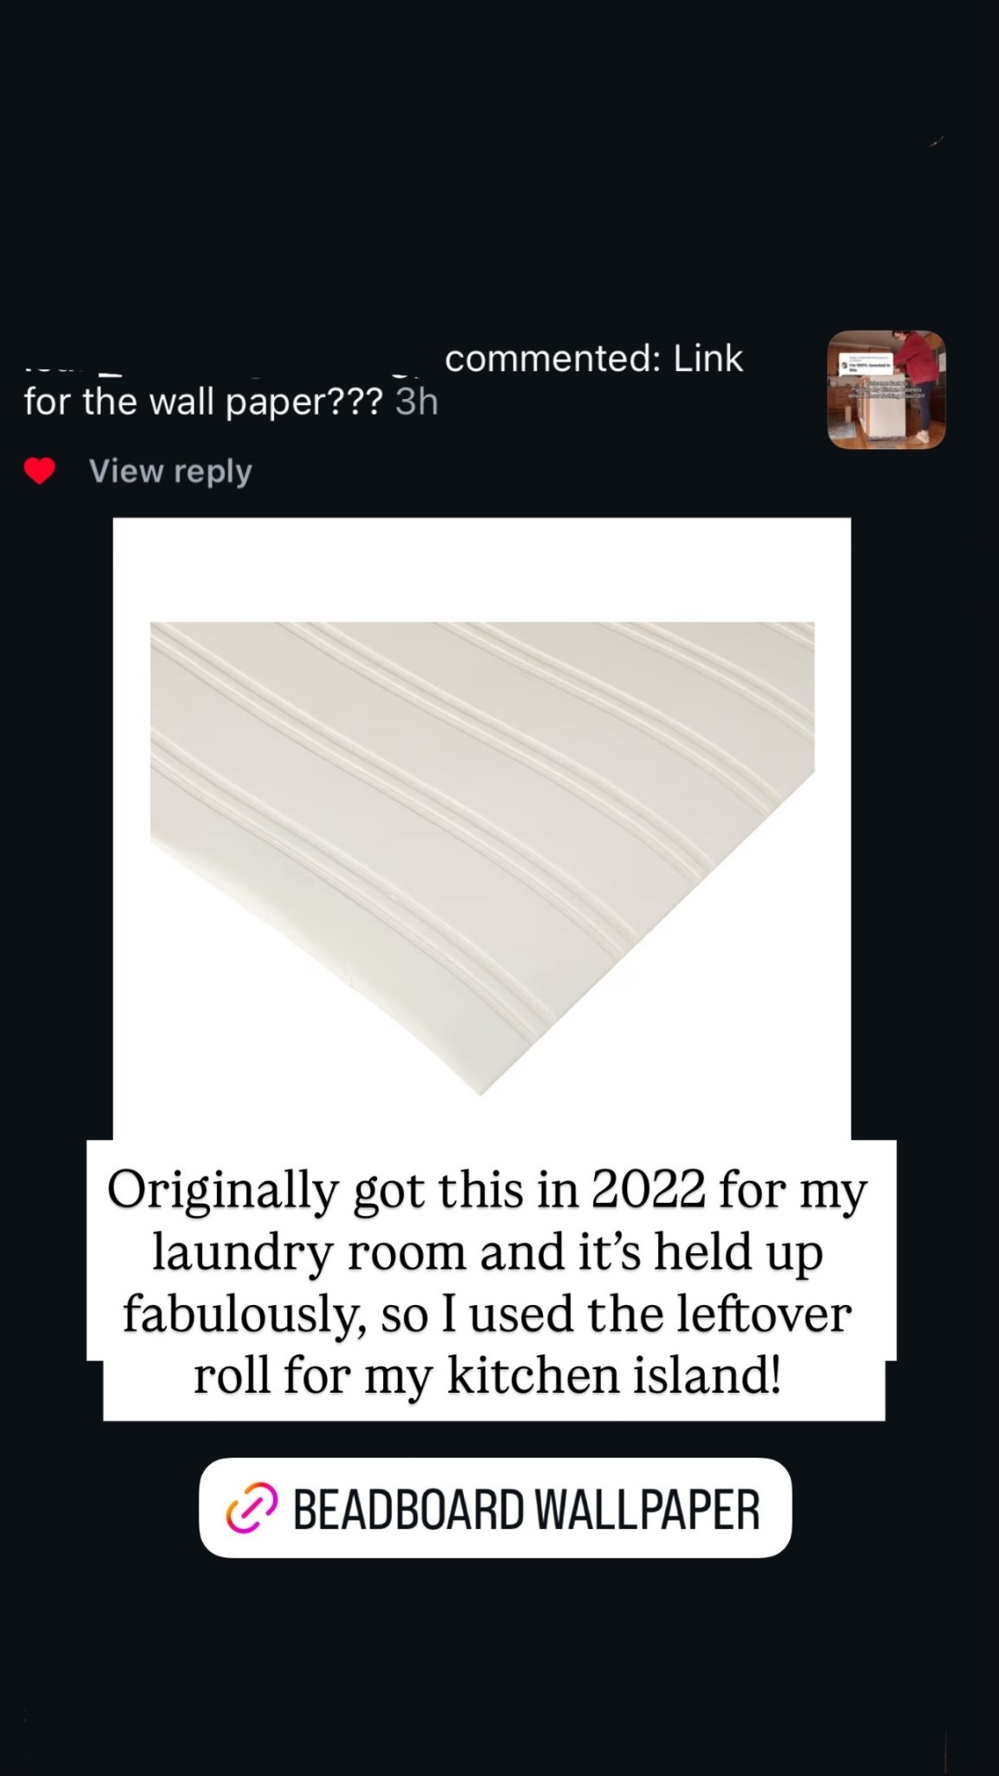The width and height of the screenshot is (999, 1776).
Task: Tap the blurred commenter username
Action: (x=225, y=369)
